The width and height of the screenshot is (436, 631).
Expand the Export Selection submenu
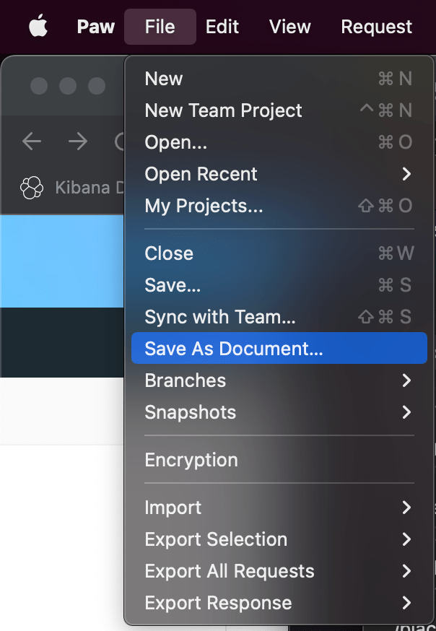coord(217,539)
